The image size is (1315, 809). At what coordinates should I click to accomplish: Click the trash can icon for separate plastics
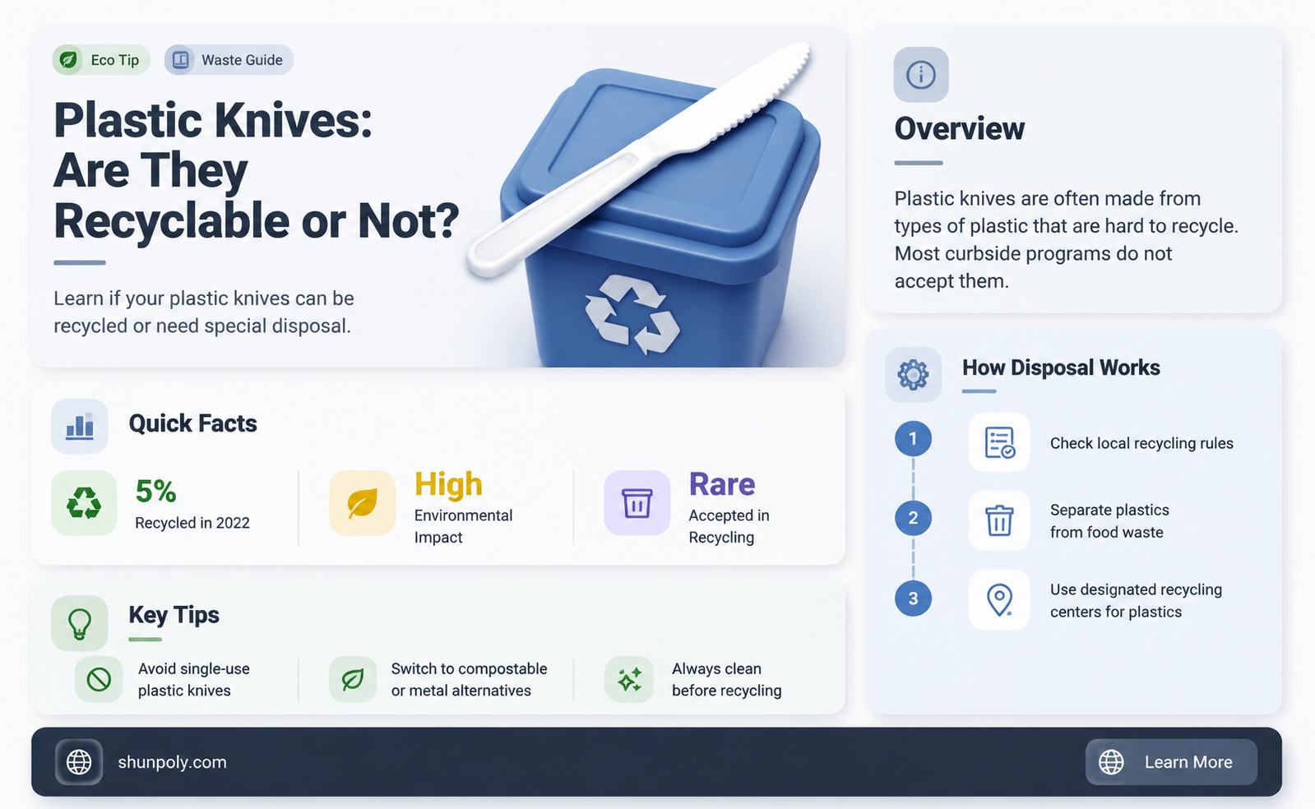point(999,520)
